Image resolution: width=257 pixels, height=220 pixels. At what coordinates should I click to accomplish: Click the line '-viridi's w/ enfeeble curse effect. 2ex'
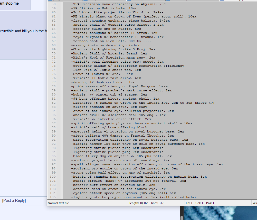[111, 119]
